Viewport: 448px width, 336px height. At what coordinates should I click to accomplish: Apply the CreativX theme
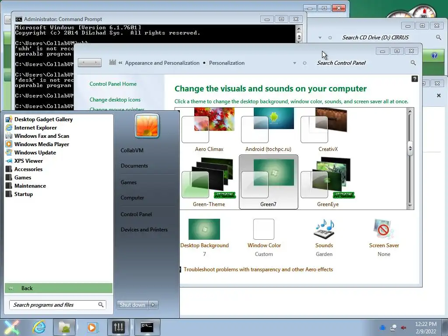click(328, 130)
